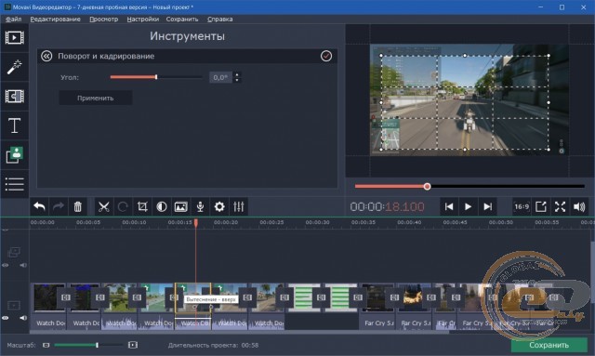Click the preview volume speaker icon
Viewport: 595px width, 356px height.
tap(579, 207)
